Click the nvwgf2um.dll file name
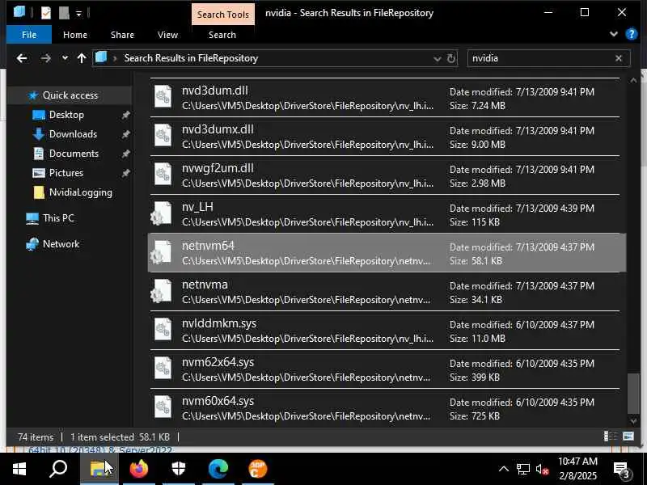Screen dimensions: 647x485 (218, 168)
